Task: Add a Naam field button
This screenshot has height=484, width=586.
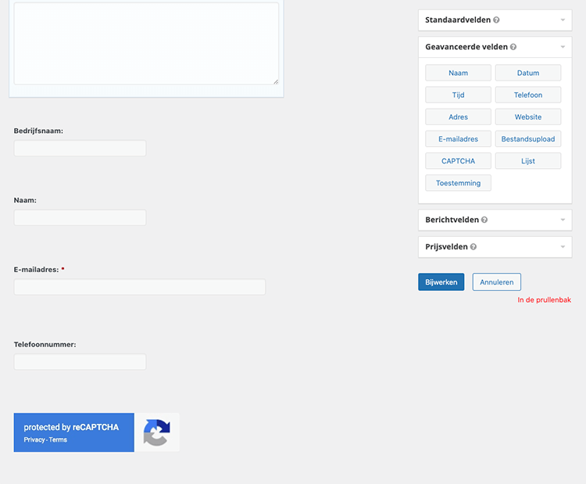Action: (458, 73)
